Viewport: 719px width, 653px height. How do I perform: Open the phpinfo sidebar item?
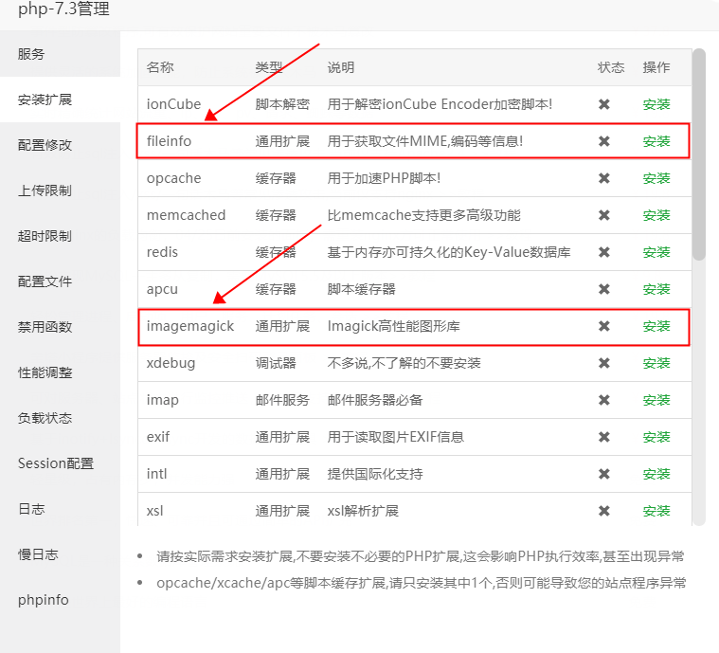click(44, 600)
